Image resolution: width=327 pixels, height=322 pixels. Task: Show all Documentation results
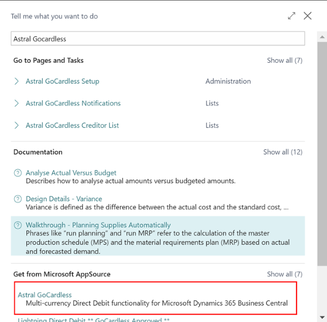[x=283, y=152]
